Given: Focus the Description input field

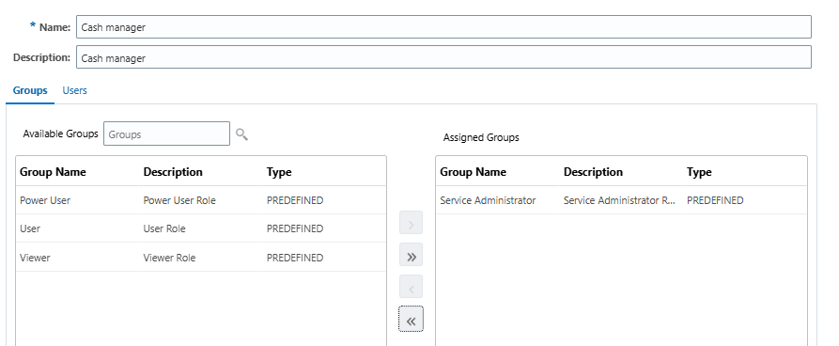Looking at the screenshot, I should [443, 56].
